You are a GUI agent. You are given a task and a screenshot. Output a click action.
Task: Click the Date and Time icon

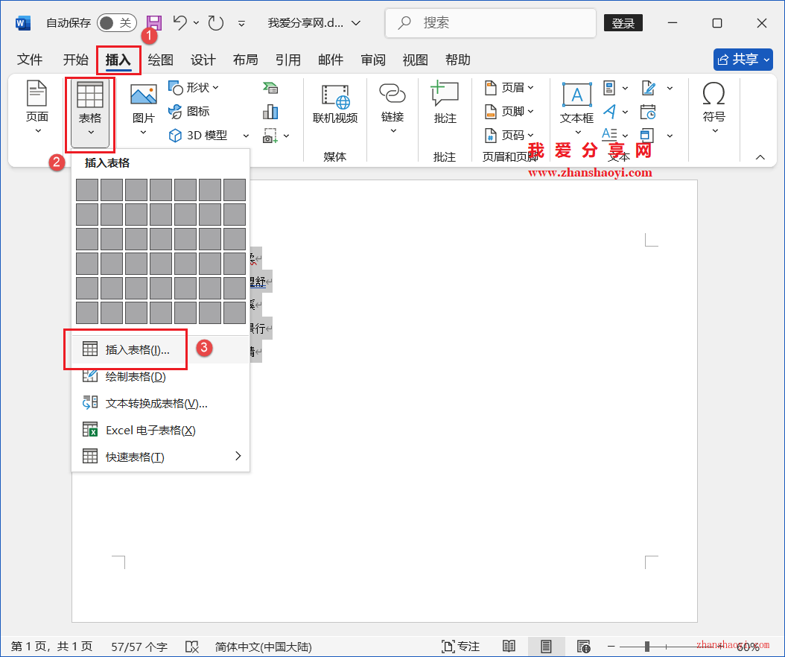648,112
